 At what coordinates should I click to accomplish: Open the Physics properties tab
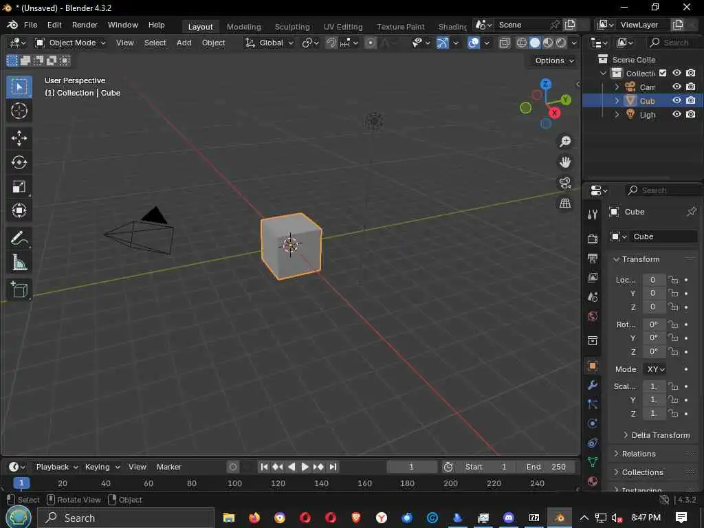point(592,423)
